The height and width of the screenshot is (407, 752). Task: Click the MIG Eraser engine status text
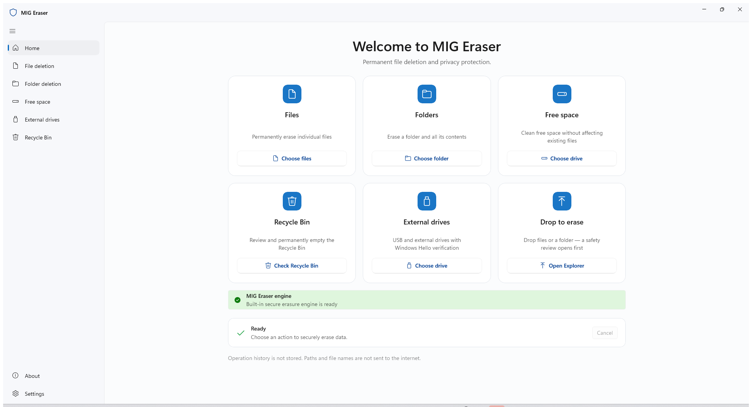(269, 296)
